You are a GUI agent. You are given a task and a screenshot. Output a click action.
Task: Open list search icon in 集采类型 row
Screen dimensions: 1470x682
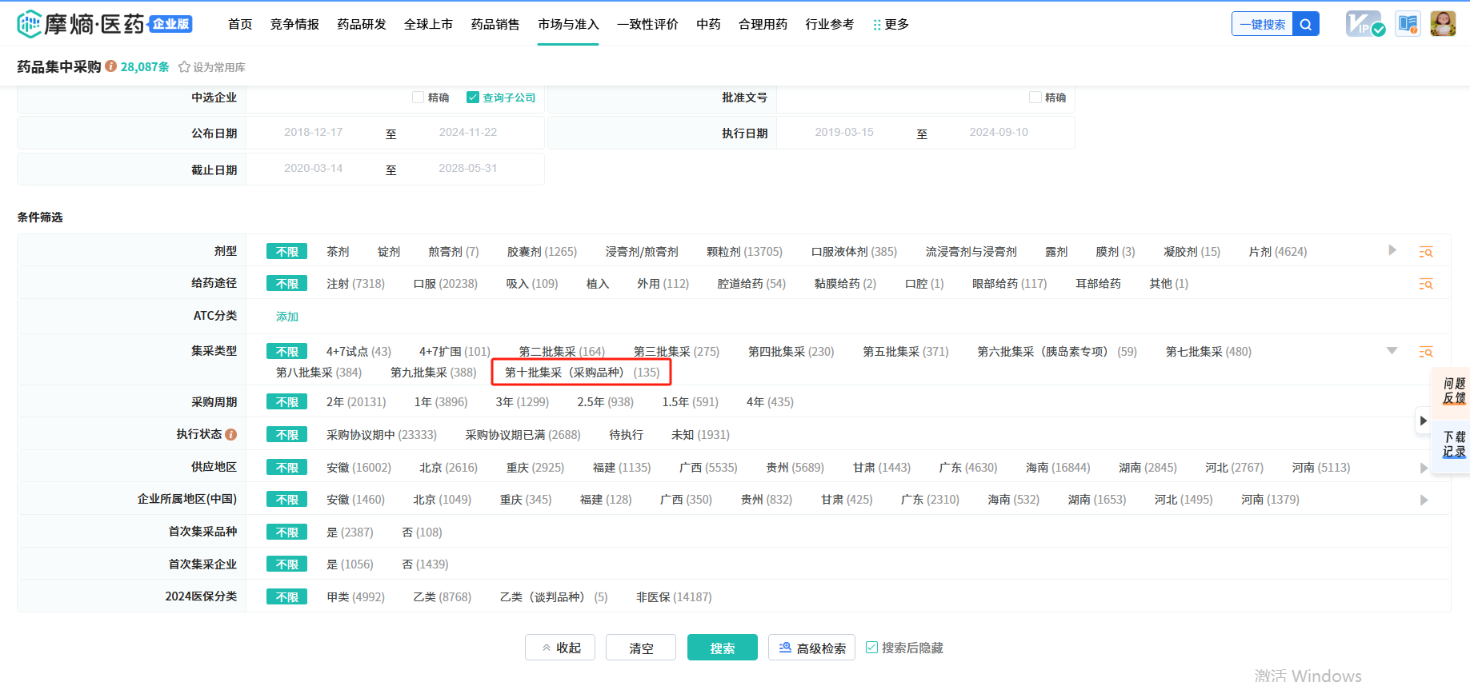pyautogui.click(x=1425, y=352)
